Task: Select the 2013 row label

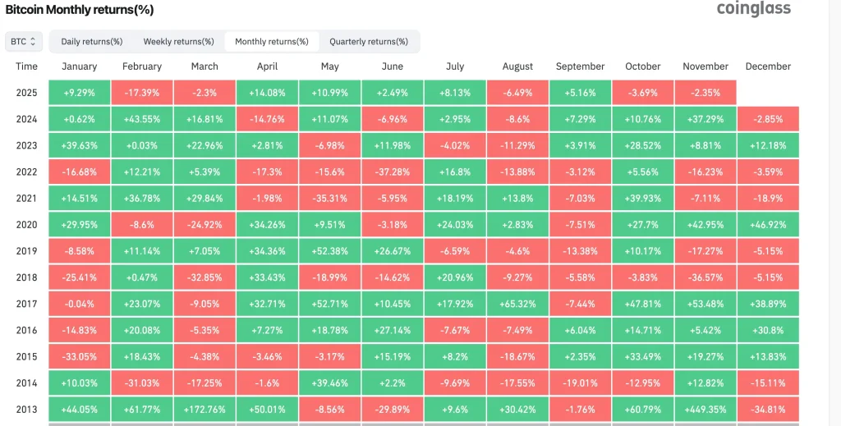Action: point(26,409)
